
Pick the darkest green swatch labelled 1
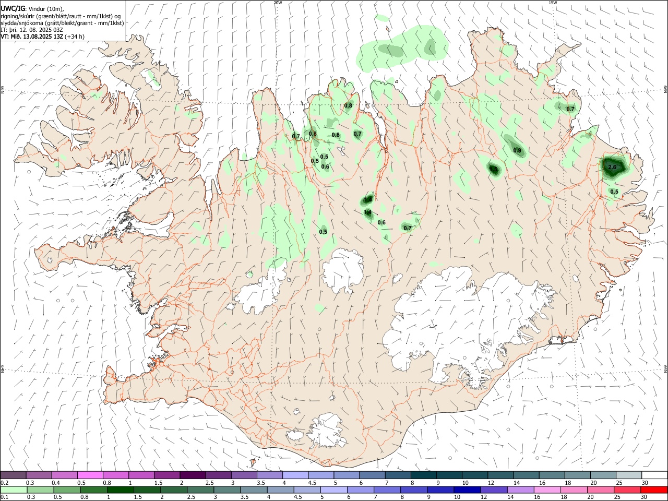pos(121,490)
